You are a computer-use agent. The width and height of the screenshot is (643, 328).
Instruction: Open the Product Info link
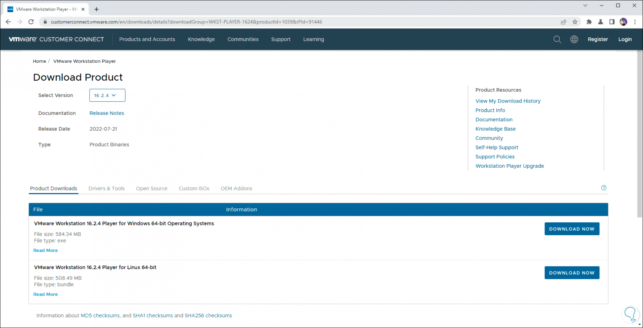490,110
